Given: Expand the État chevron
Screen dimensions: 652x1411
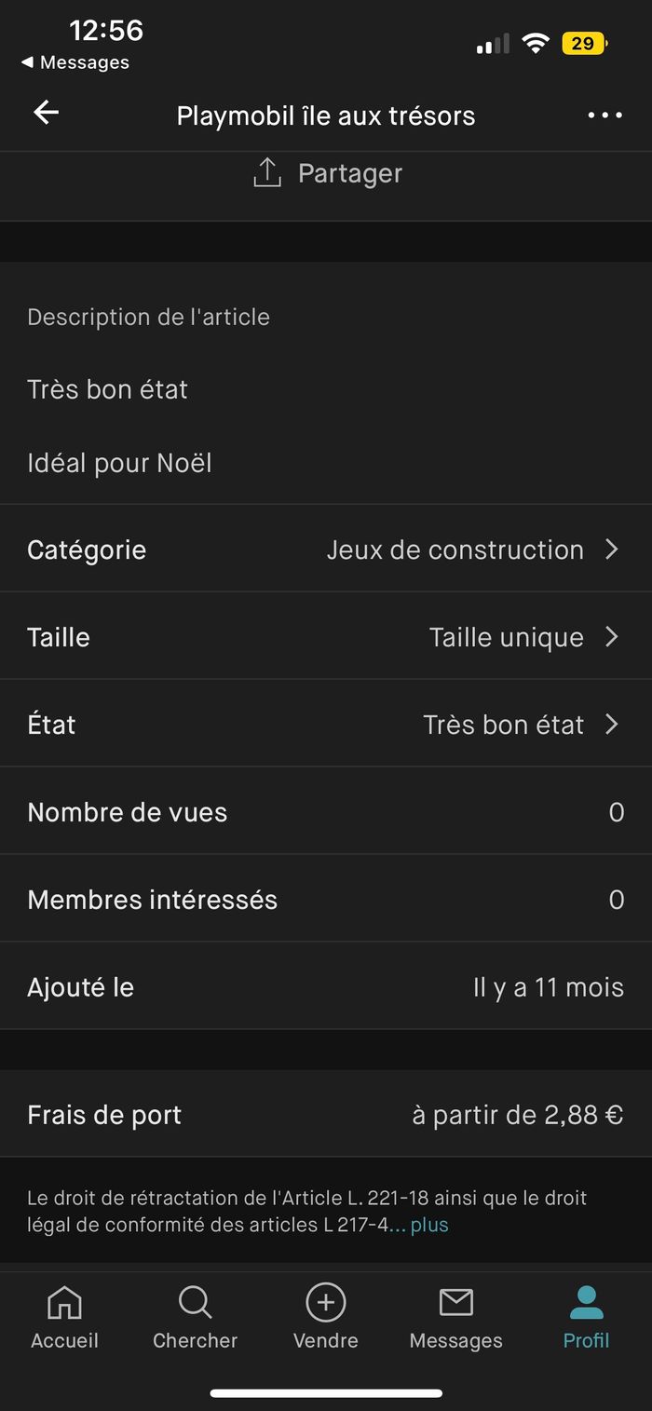Looking at the screenshot, I should coord(612,725).
